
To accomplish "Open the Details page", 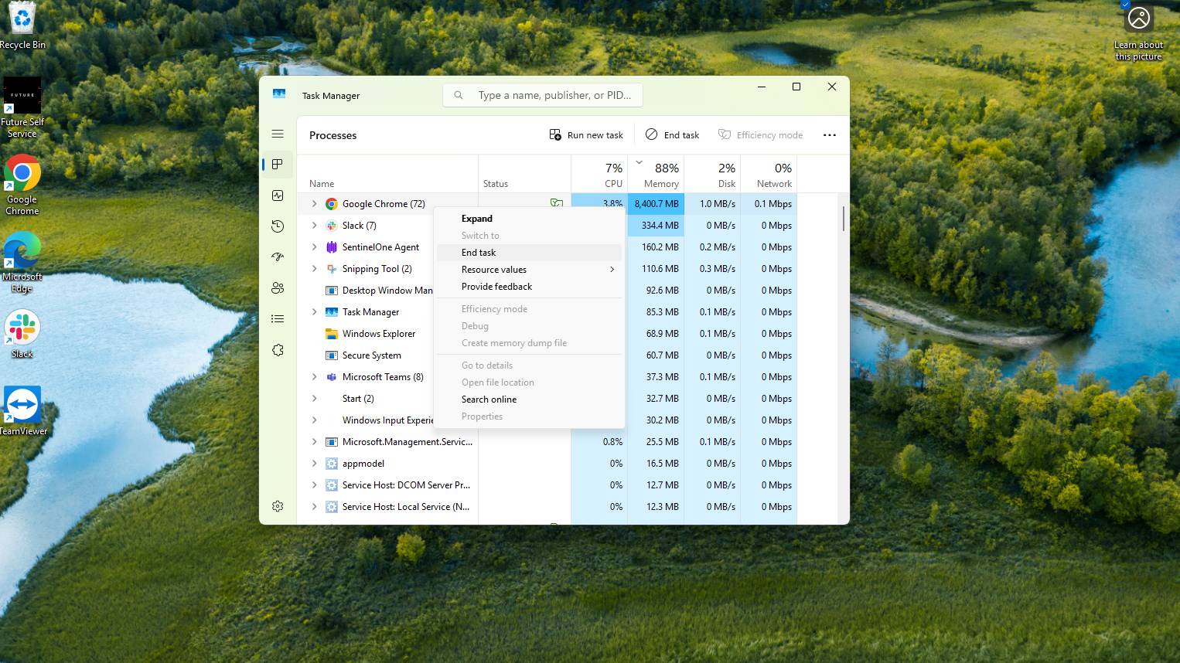I will (x=278, y=318).
